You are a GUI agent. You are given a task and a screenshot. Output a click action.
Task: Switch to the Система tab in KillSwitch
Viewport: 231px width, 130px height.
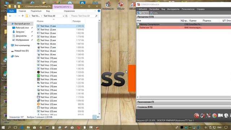click(x=143, y=13)
